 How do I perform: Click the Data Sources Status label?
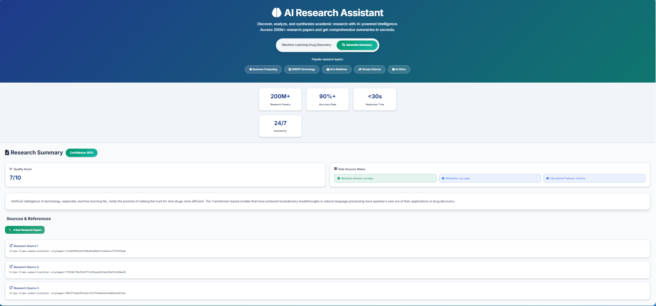(x=352, y=169)
